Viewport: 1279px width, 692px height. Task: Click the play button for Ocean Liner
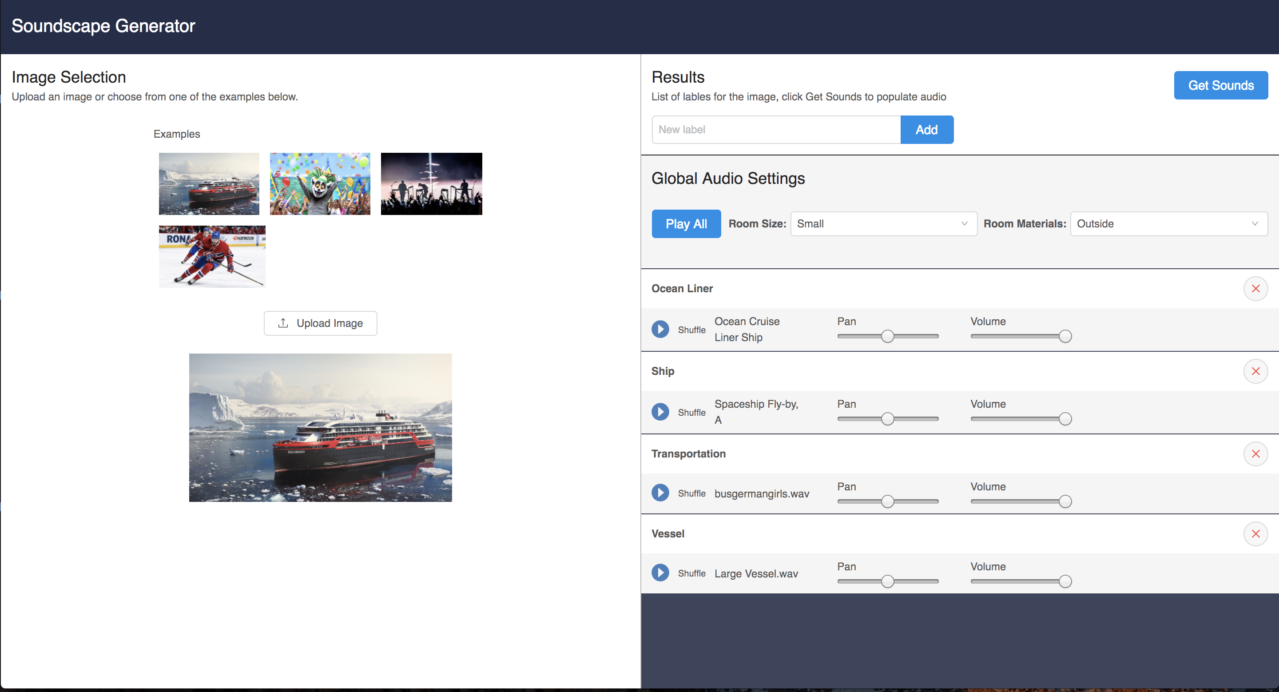[662, 329]
